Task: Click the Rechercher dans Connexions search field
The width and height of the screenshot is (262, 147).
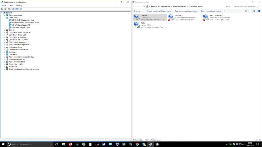Action: point(245,7)
